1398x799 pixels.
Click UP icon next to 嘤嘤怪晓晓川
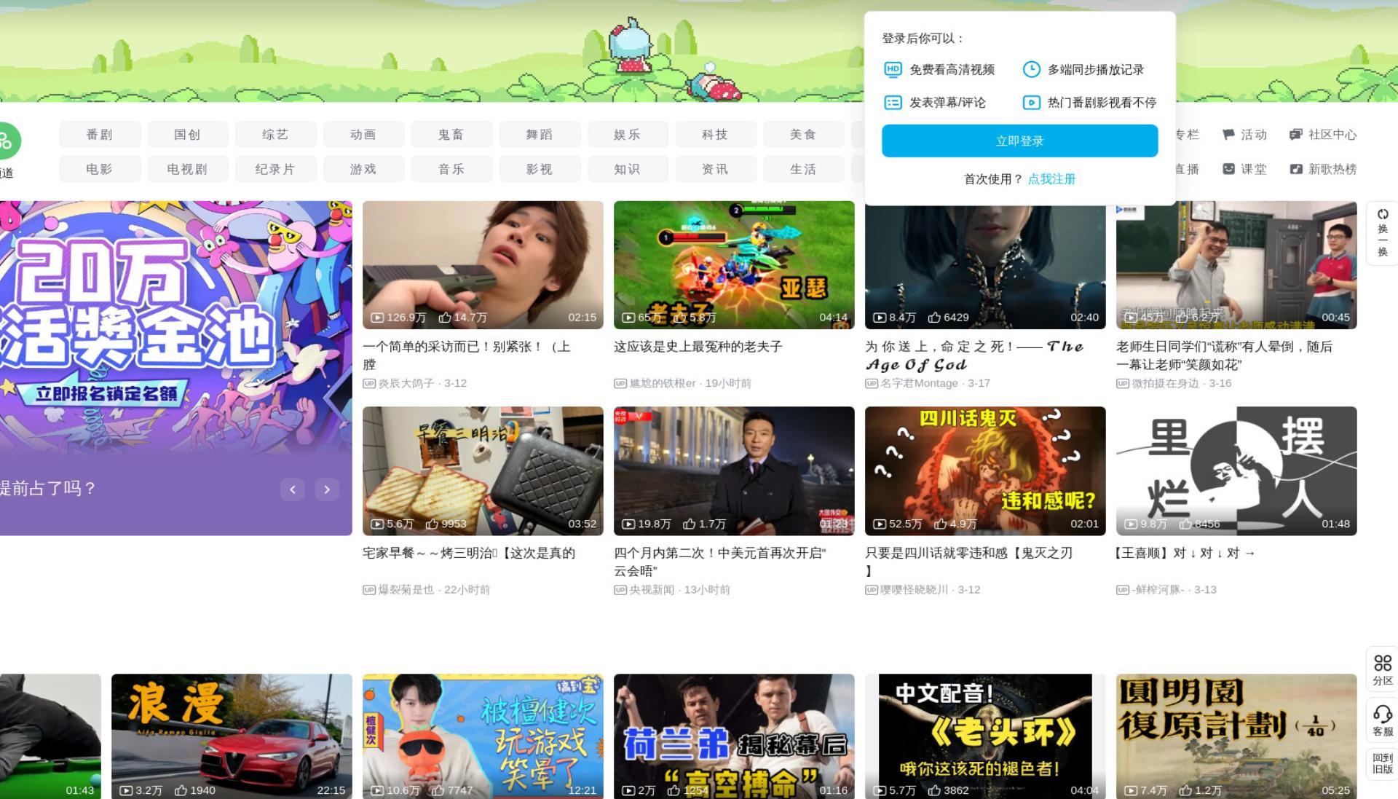tap(872, 590)
